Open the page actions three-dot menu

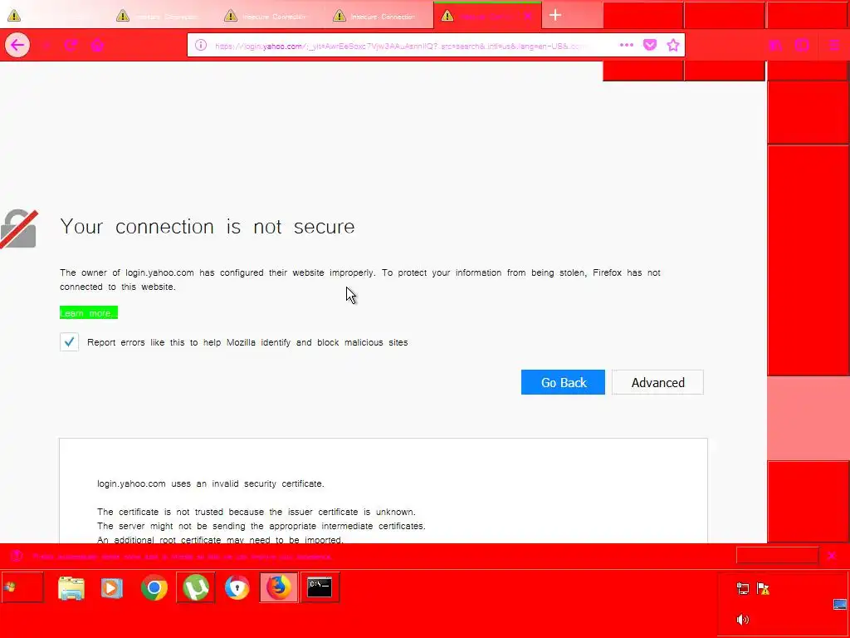point(626,45)
